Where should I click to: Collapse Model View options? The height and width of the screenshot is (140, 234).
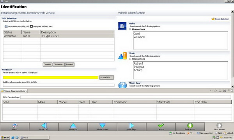pos(130,59)
